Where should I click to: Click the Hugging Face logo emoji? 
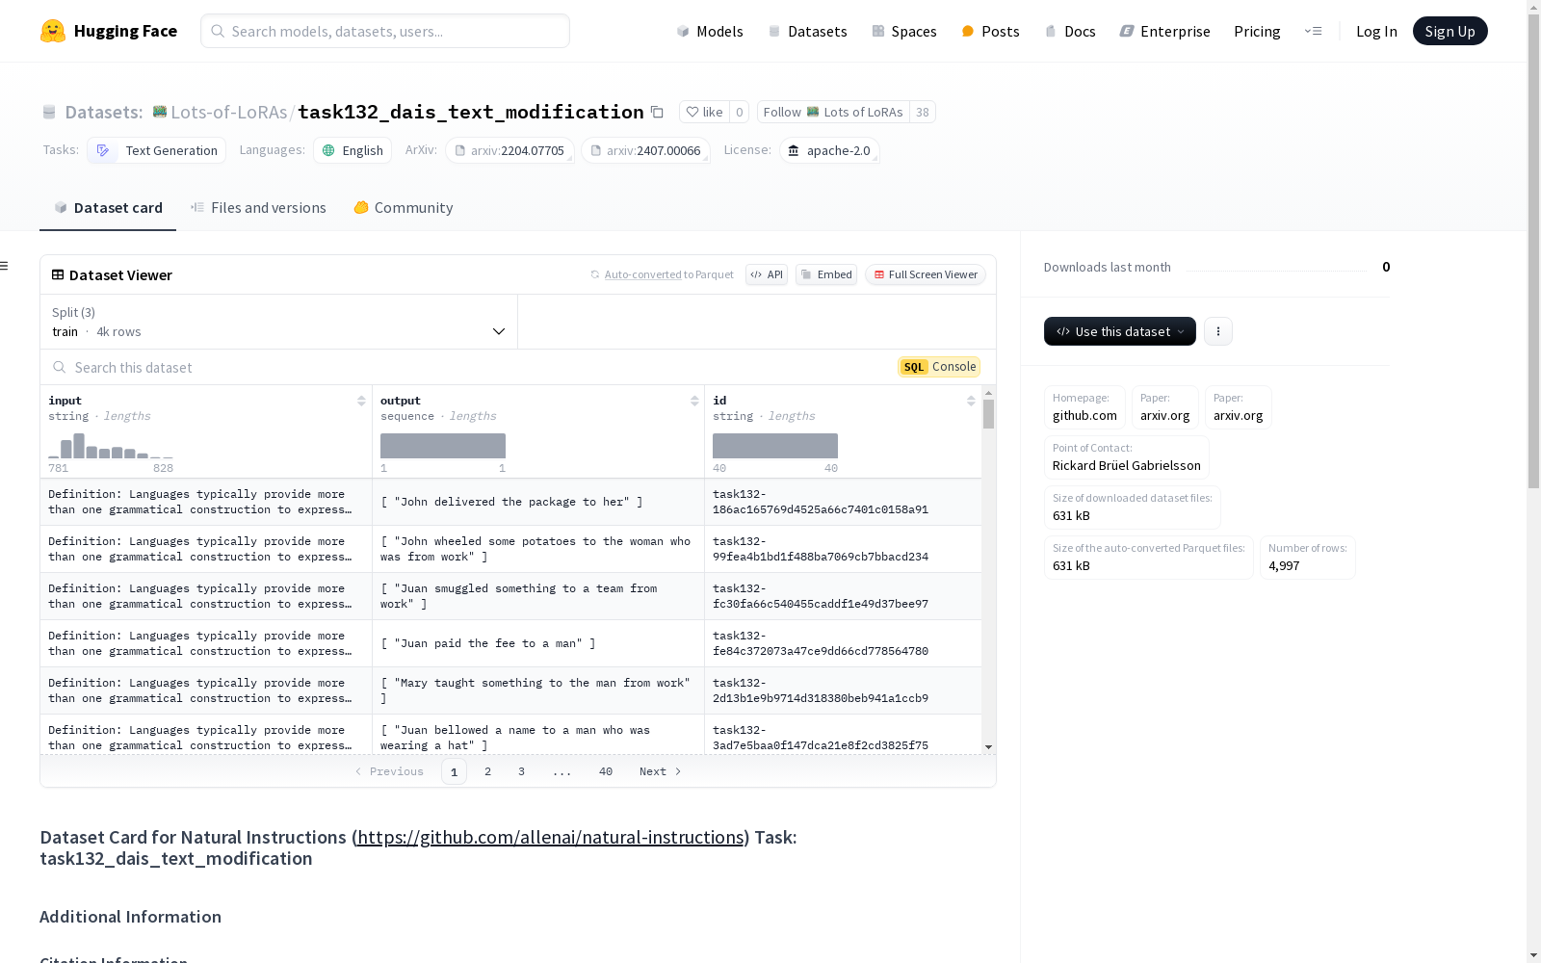click(52, 31)
